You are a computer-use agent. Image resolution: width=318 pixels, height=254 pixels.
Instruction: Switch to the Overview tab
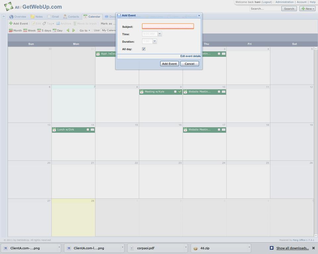(x=18, y=17)
